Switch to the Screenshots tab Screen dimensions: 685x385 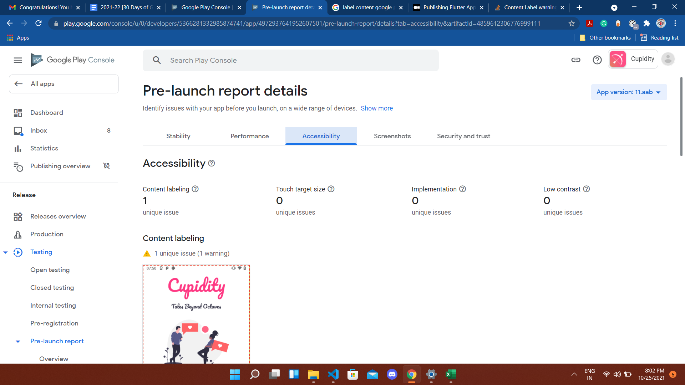coord(392,136)
